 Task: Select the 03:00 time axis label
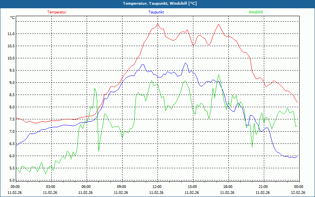click(50, 187)
